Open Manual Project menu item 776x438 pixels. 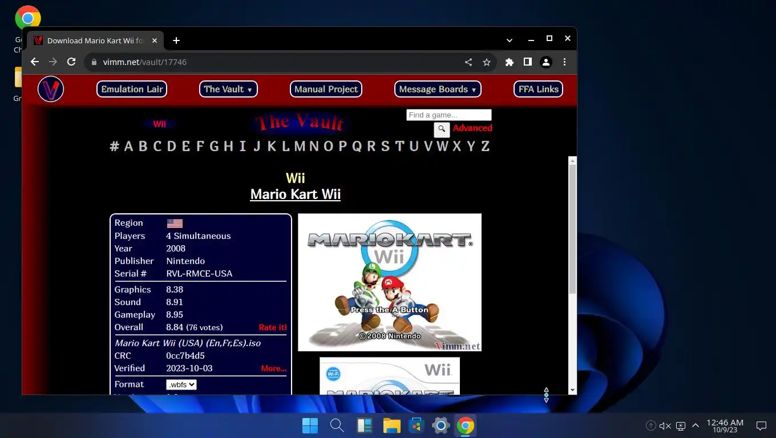click(x=326, y=89)
